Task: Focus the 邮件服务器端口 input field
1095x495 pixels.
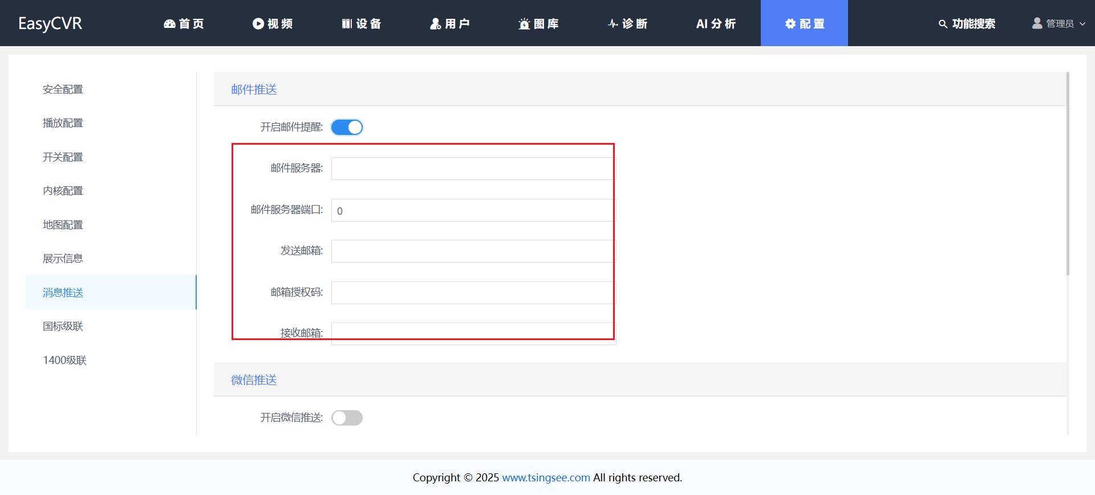Action: click(473, 210)
